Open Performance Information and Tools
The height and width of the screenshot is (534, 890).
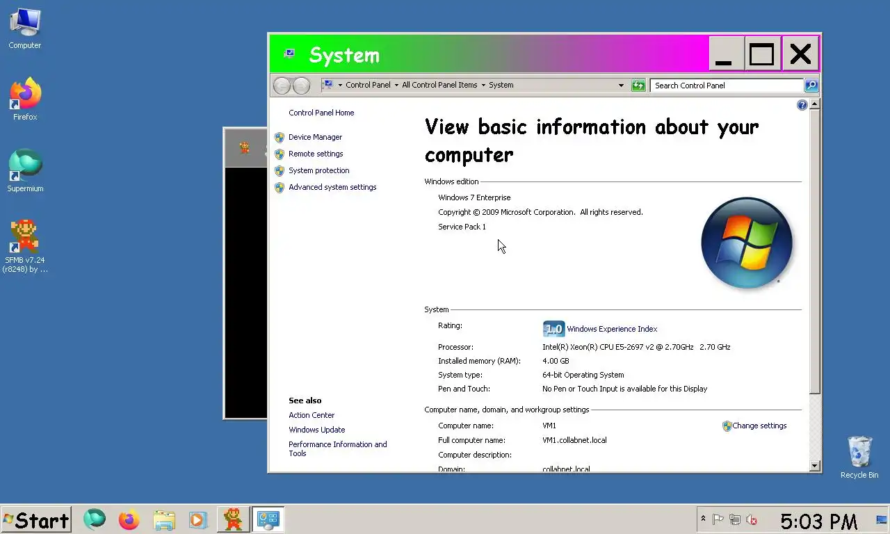pos(337,448)
